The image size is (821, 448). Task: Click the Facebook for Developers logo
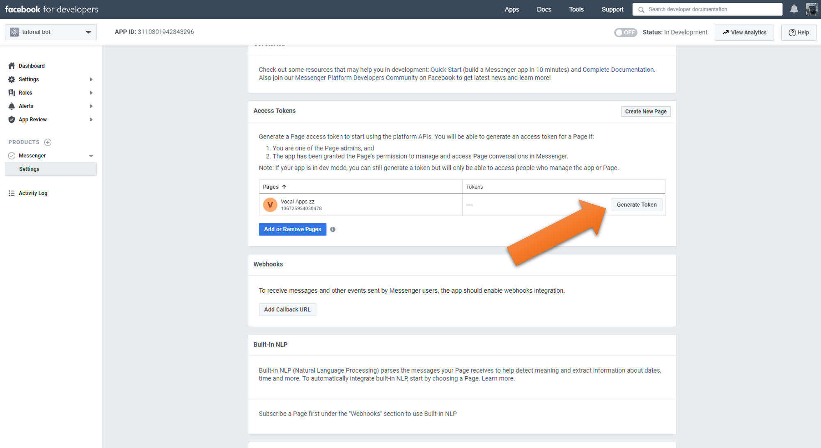coord(51,9)
